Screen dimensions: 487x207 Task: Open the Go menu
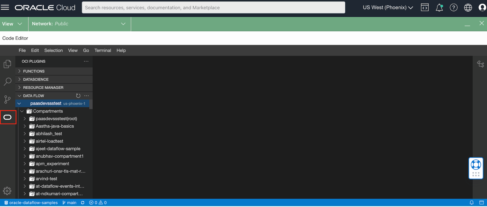[86, 50]
